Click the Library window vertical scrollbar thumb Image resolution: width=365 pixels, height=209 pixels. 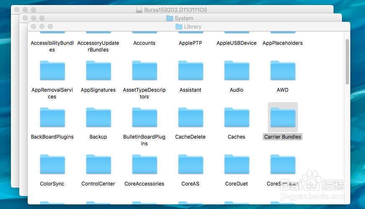(347, 62)
